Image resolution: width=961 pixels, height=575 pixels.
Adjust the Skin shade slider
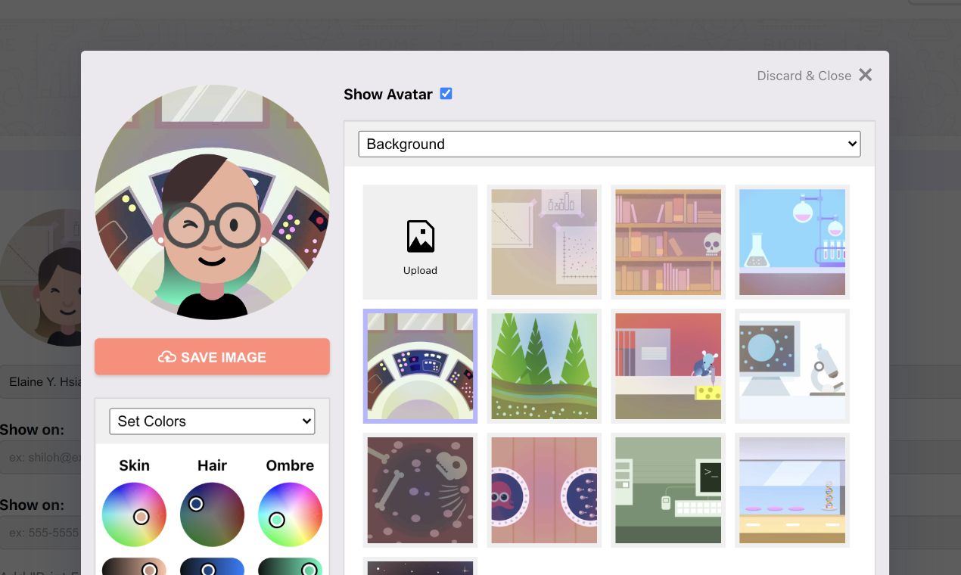coord(134,567)
